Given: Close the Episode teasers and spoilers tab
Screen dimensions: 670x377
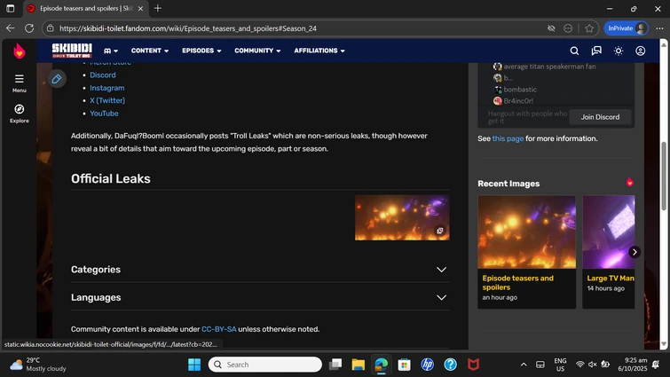Looking at the screenshot, I should coord(140,8).
